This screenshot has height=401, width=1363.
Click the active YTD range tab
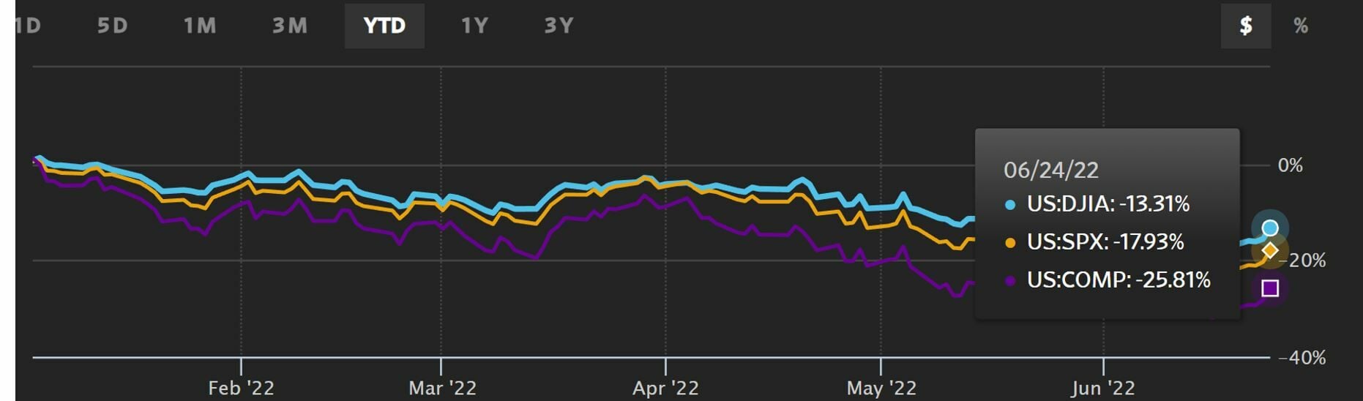[384, 26]
